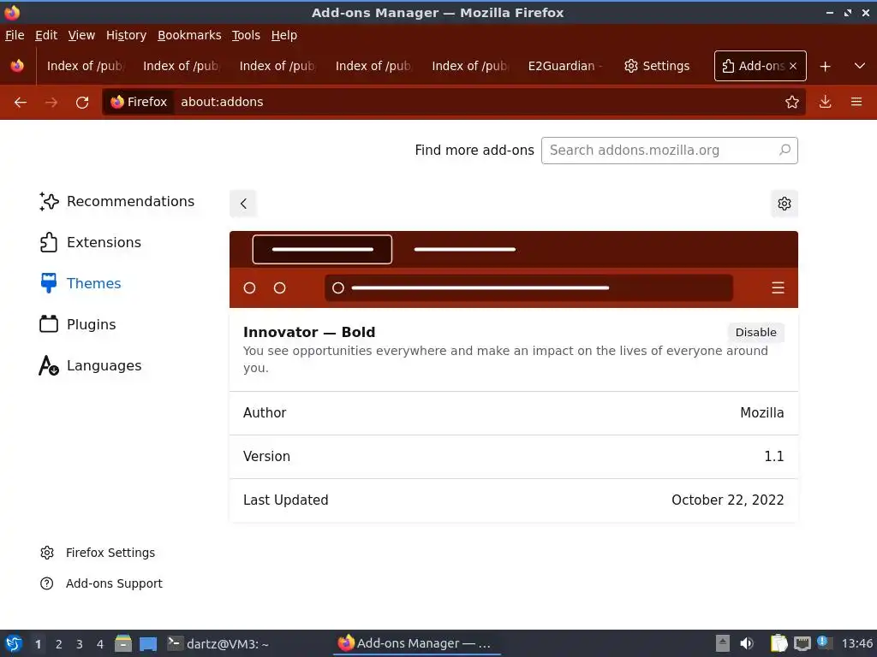This screenshot has width=877, height=657.
Task: Click the removable media tray icon
Action: coord(723,643)
